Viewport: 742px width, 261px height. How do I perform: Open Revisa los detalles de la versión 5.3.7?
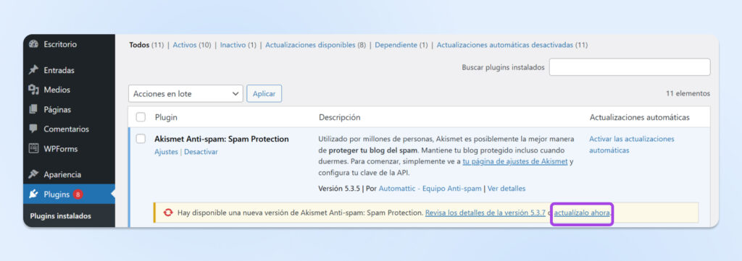(x=485, y=213)
